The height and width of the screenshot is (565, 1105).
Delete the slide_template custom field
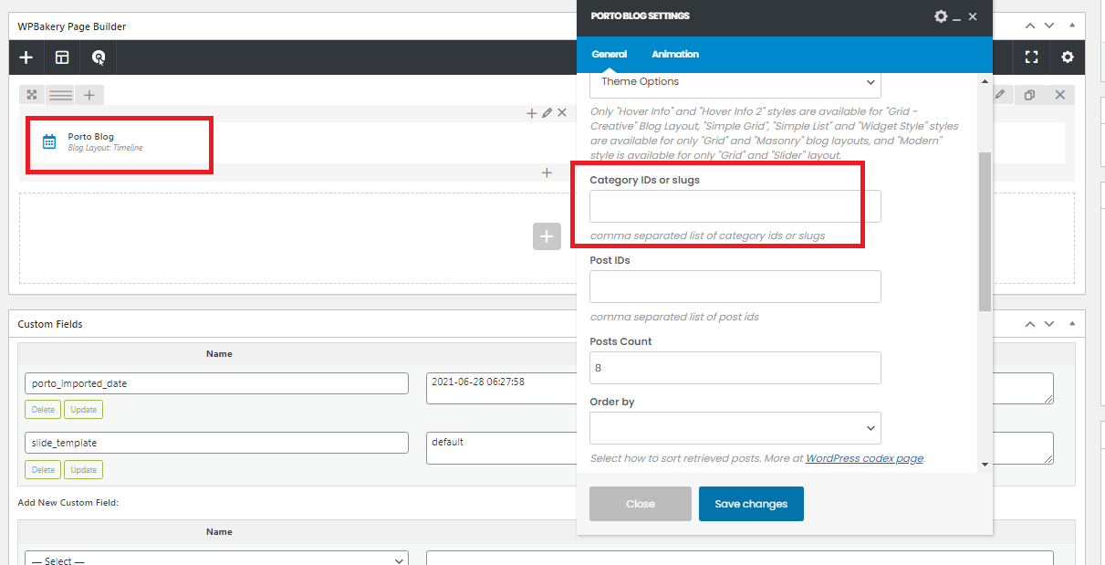[x=44, y=469]
